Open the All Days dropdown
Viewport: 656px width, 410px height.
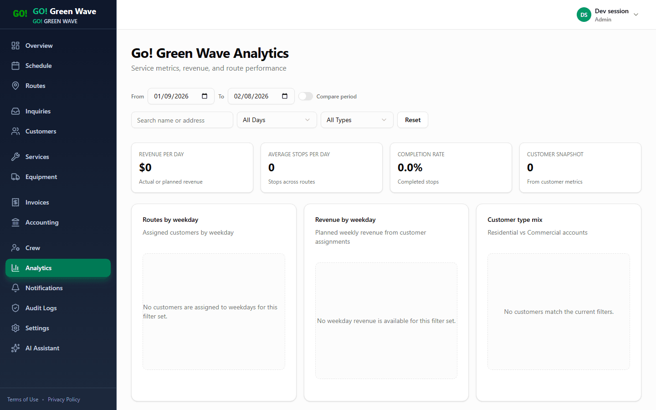pos(277,120)
